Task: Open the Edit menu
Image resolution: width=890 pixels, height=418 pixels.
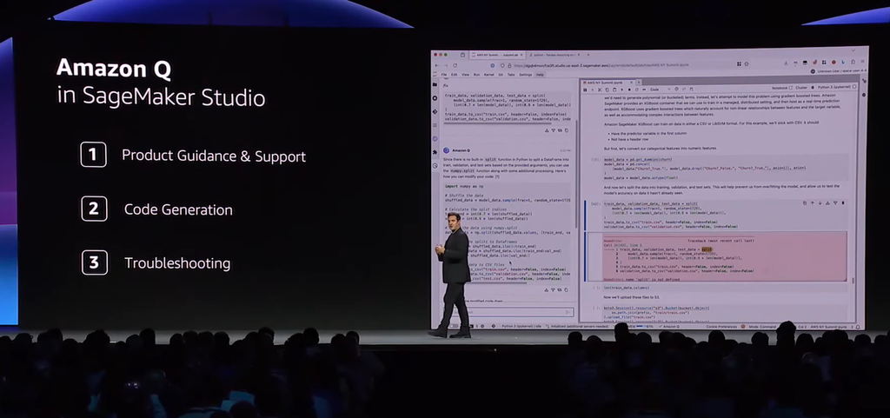Action: 454,74
